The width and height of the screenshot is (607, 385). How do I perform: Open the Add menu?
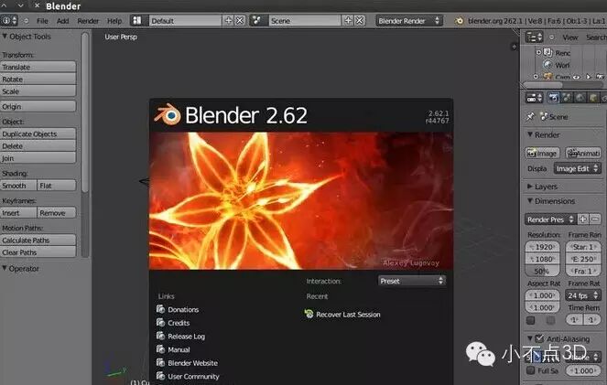click(62, 21)
